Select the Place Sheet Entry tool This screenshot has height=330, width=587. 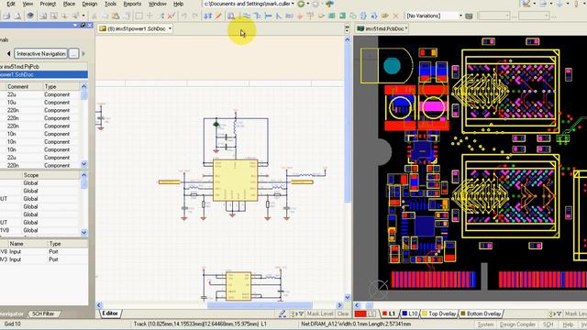342,16
